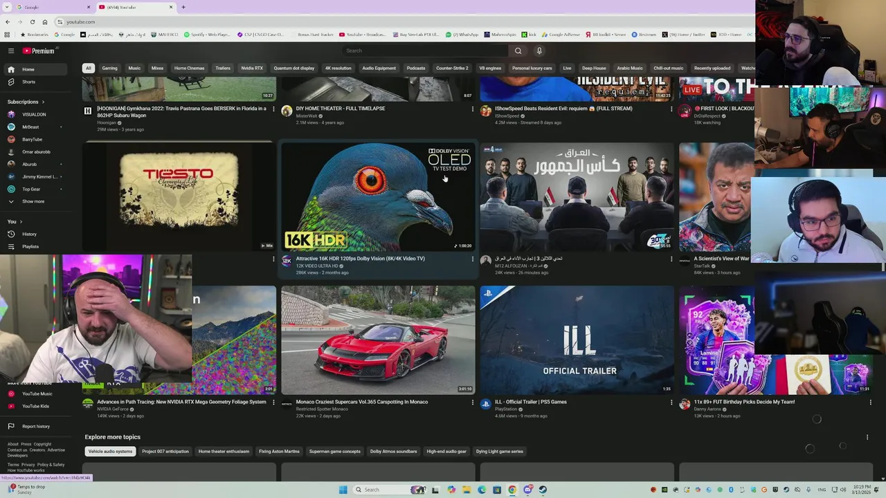
Task: Open YouTube Kids in the sidebar
Action: tap(36, 406)
